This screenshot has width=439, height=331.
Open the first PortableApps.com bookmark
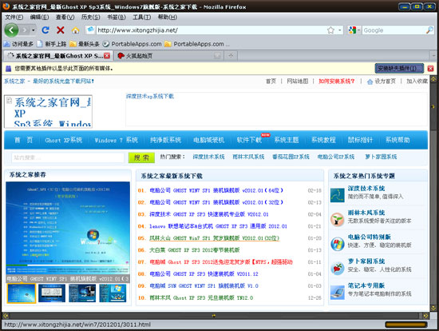click(x=132, y=44)
